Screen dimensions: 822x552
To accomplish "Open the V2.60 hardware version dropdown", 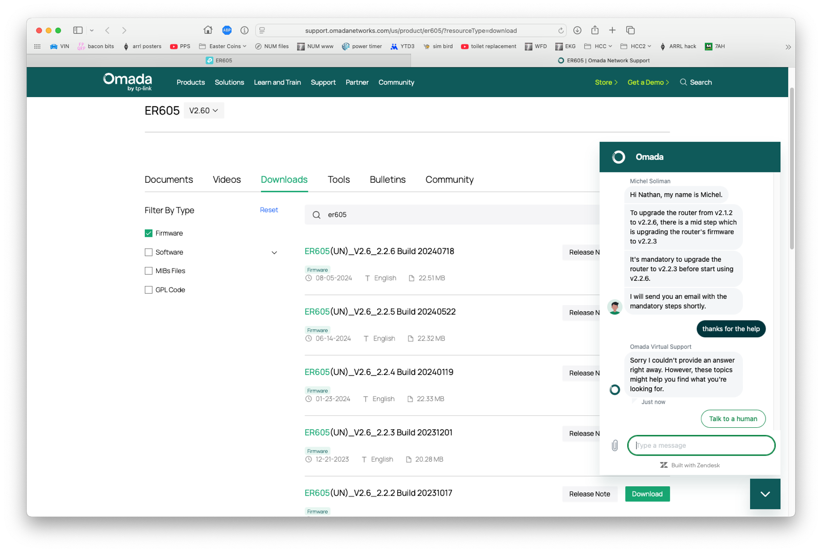I will tap(203, 110).
